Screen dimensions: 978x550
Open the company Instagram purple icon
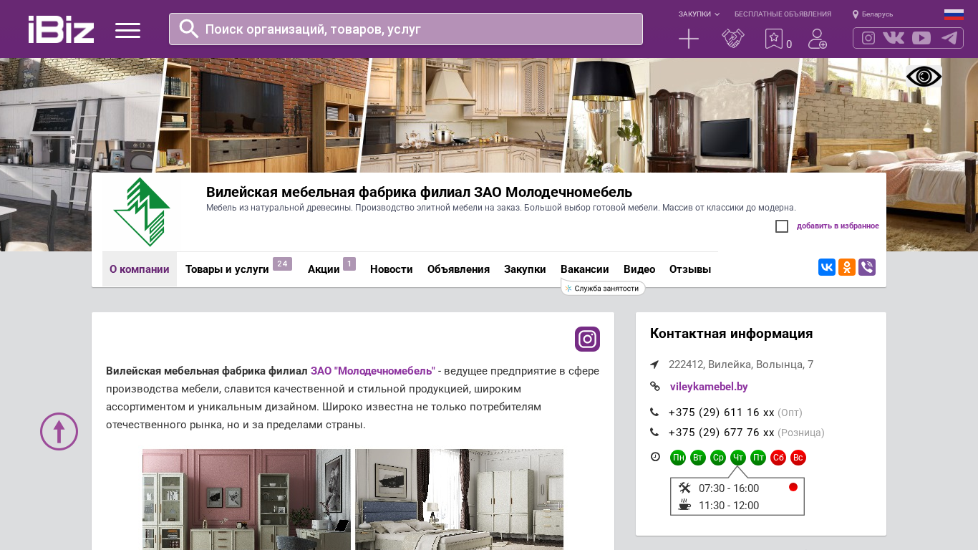[587, 339]
